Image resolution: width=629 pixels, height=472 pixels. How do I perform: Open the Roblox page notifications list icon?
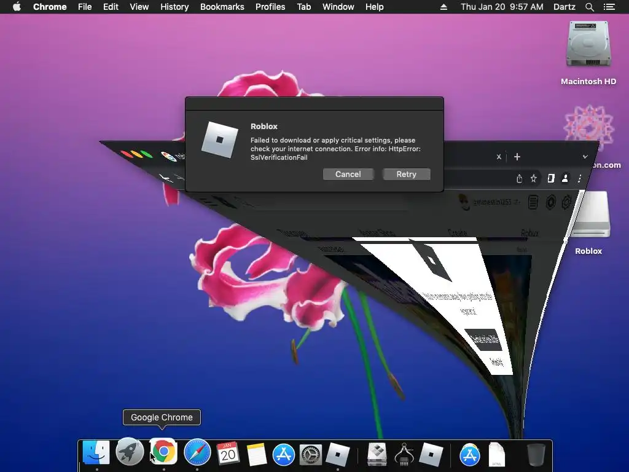pos(533,202)
